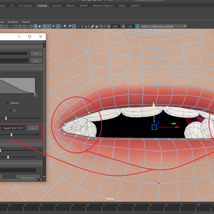Toggle the view transform color management icon

click(x=137, y=26)
